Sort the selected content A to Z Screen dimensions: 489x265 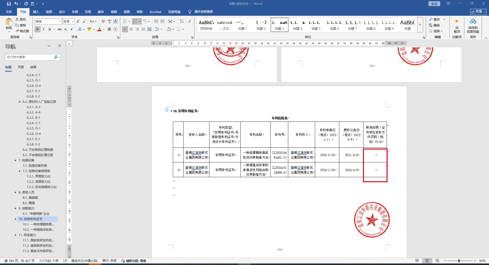[x=182, y=21]
